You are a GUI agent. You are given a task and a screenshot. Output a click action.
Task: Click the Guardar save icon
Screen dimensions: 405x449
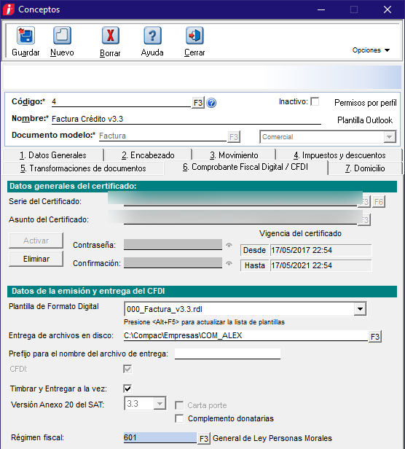coord(25,36)
